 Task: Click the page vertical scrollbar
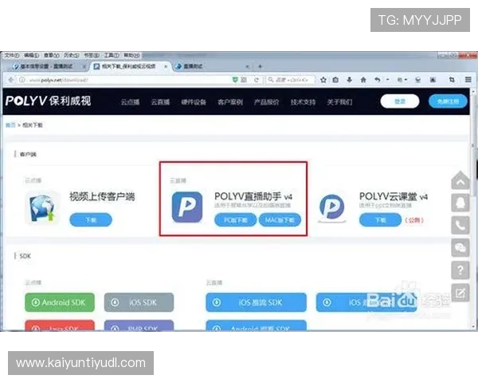coord(473,209)
